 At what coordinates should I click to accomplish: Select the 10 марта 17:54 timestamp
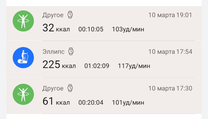click(170, 52)
